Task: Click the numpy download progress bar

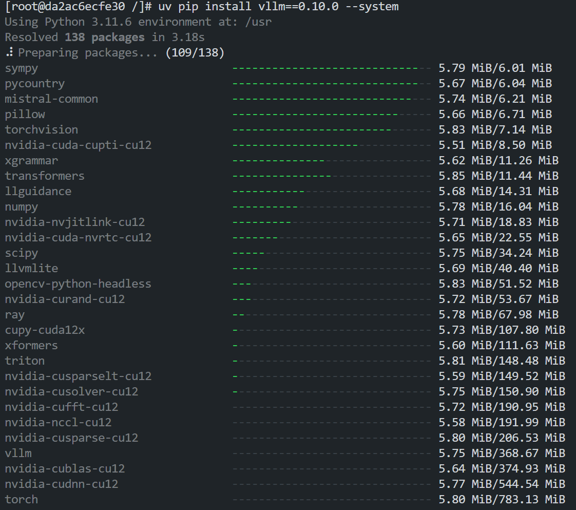Action: (x=332, y=207)
